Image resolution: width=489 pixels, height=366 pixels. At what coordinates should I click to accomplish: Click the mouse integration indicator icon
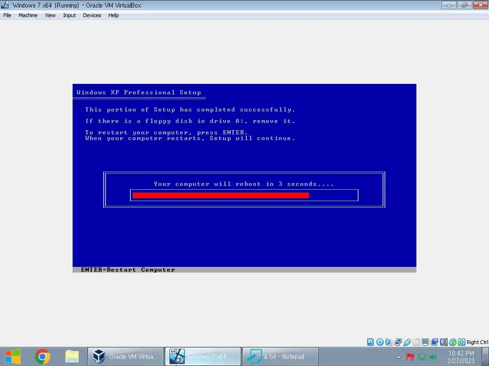[453, 342]
